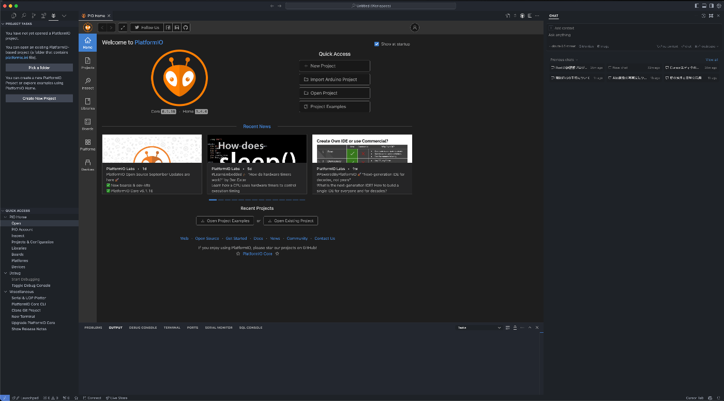
Task: Click the PlatformIO logo in the PIO Home toolbar
Action: [88, 27]
